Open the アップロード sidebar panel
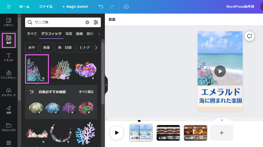The width and height of the screenshot is (263, 147). (9, 92)
